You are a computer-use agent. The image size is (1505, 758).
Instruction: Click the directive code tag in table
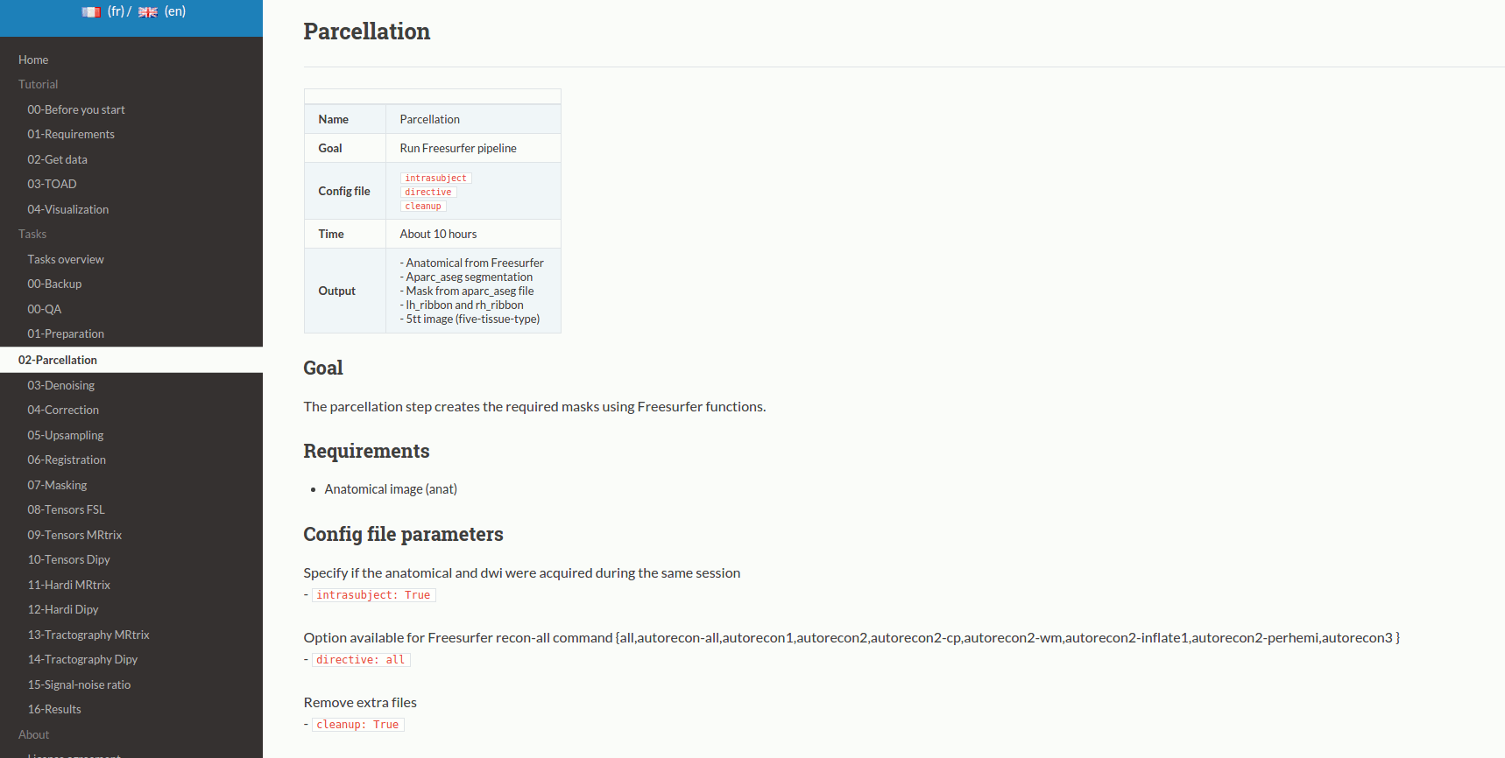428,192
